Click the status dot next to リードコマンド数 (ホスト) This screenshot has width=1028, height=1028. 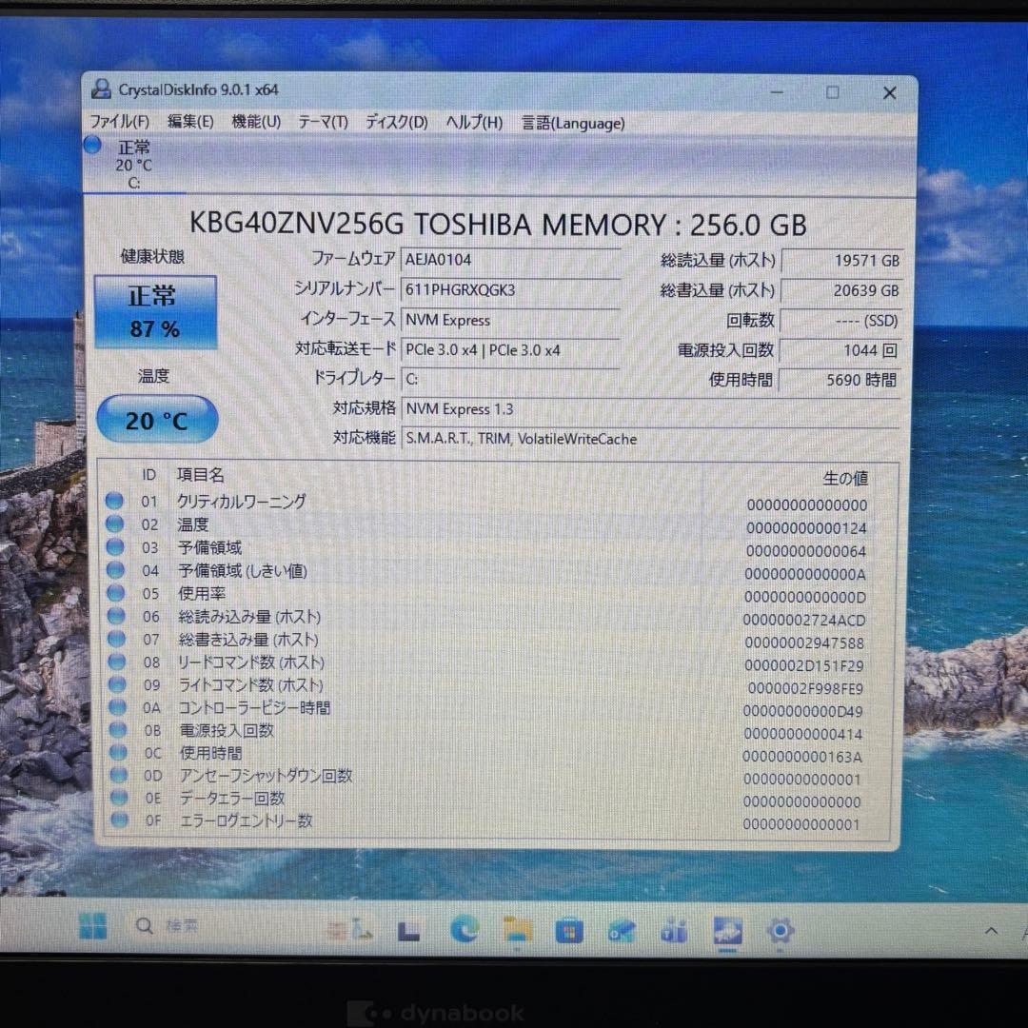(114, 662)
